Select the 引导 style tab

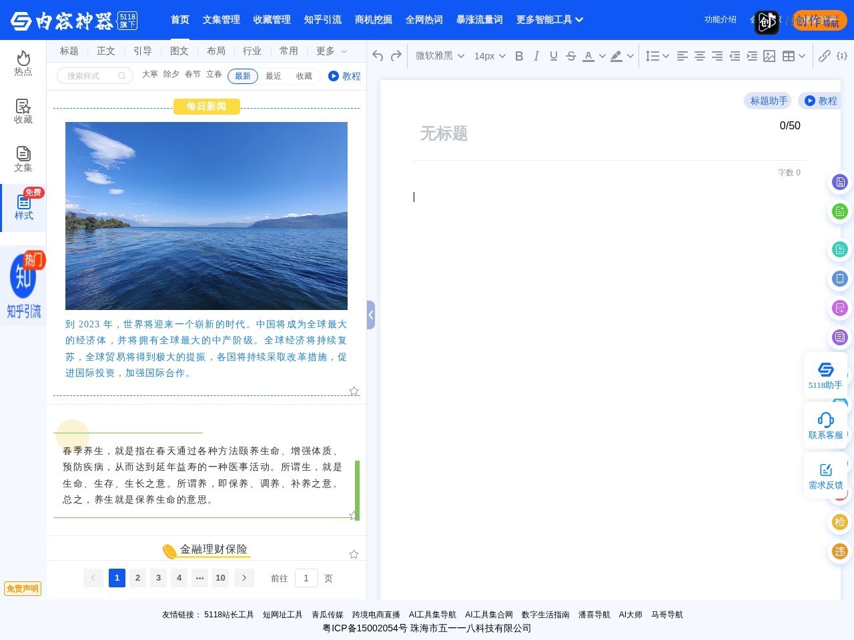[x=143, y=51]
